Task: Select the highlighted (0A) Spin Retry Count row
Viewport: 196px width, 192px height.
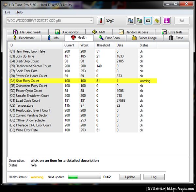Action: click(x=83, y=81)
